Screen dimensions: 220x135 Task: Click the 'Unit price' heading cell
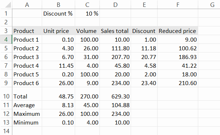click(x=58, y=31)
